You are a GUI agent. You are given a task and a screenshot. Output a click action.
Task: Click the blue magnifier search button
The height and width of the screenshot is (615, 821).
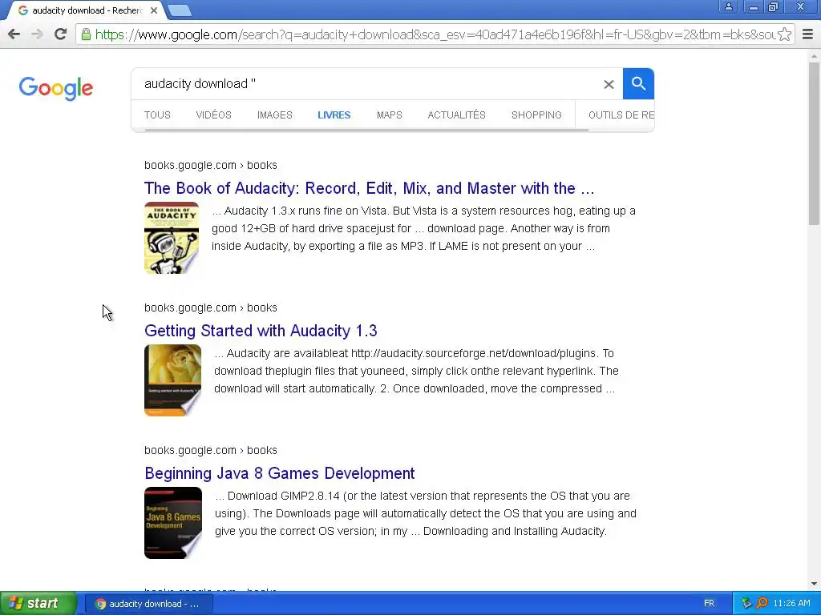tap(638, 83)
